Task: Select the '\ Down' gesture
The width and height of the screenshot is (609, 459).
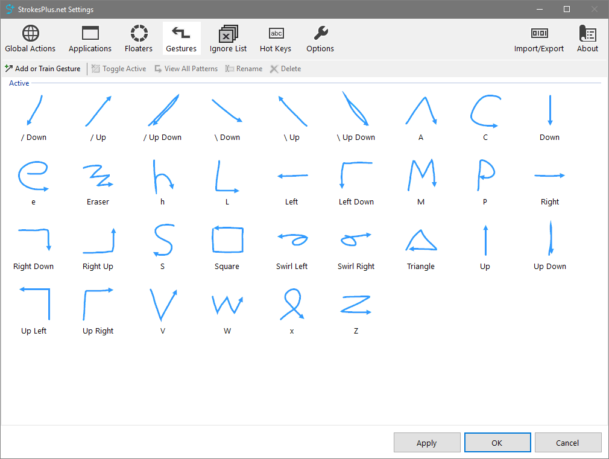Action: [227, 118]
